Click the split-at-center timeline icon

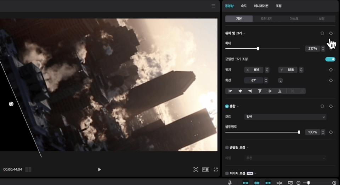(x=279, y=183)
